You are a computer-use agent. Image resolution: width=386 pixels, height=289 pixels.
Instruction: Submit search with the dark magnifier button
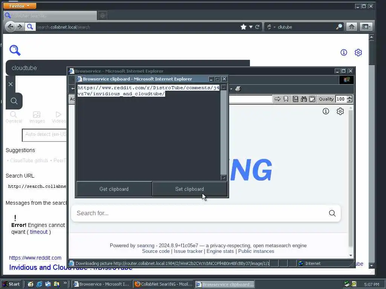tap(14, 101)
